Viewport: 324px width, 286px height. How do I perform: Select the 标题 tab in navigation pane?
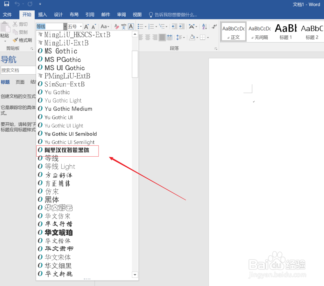(x=5, y=82)
